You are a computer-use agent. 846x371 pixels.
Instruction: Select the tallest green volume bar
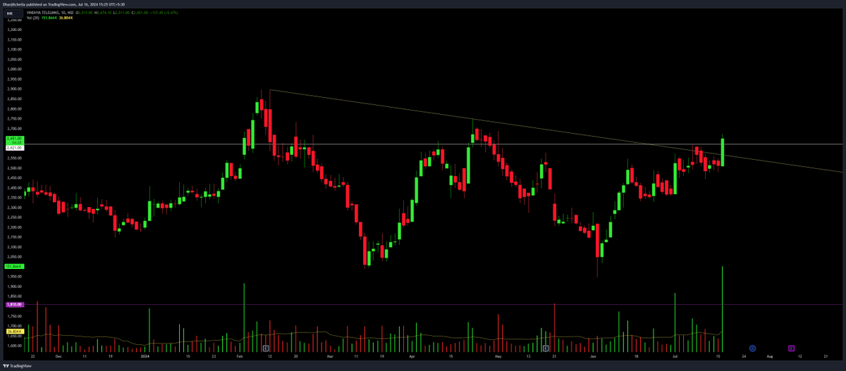[723, 309]
